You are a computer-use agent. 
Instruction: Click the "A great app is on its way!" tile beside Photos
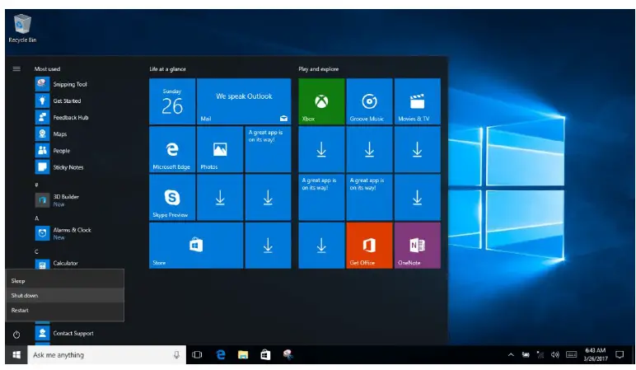coord(268,149)
